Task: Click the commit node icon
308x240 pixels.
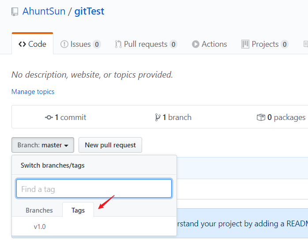Action: pyautogui.click(x=49, y=117)
